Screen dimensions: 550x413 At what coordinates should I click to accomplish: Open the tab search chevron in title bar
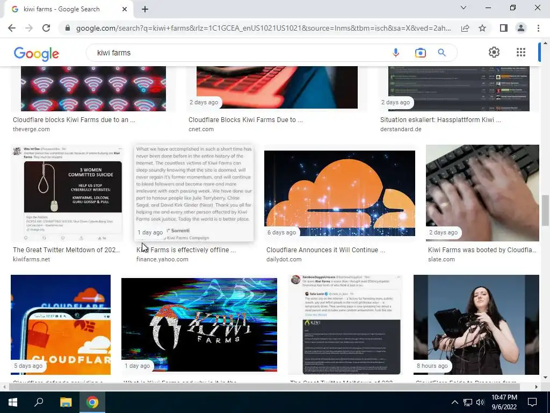click(x=464, y=8)
